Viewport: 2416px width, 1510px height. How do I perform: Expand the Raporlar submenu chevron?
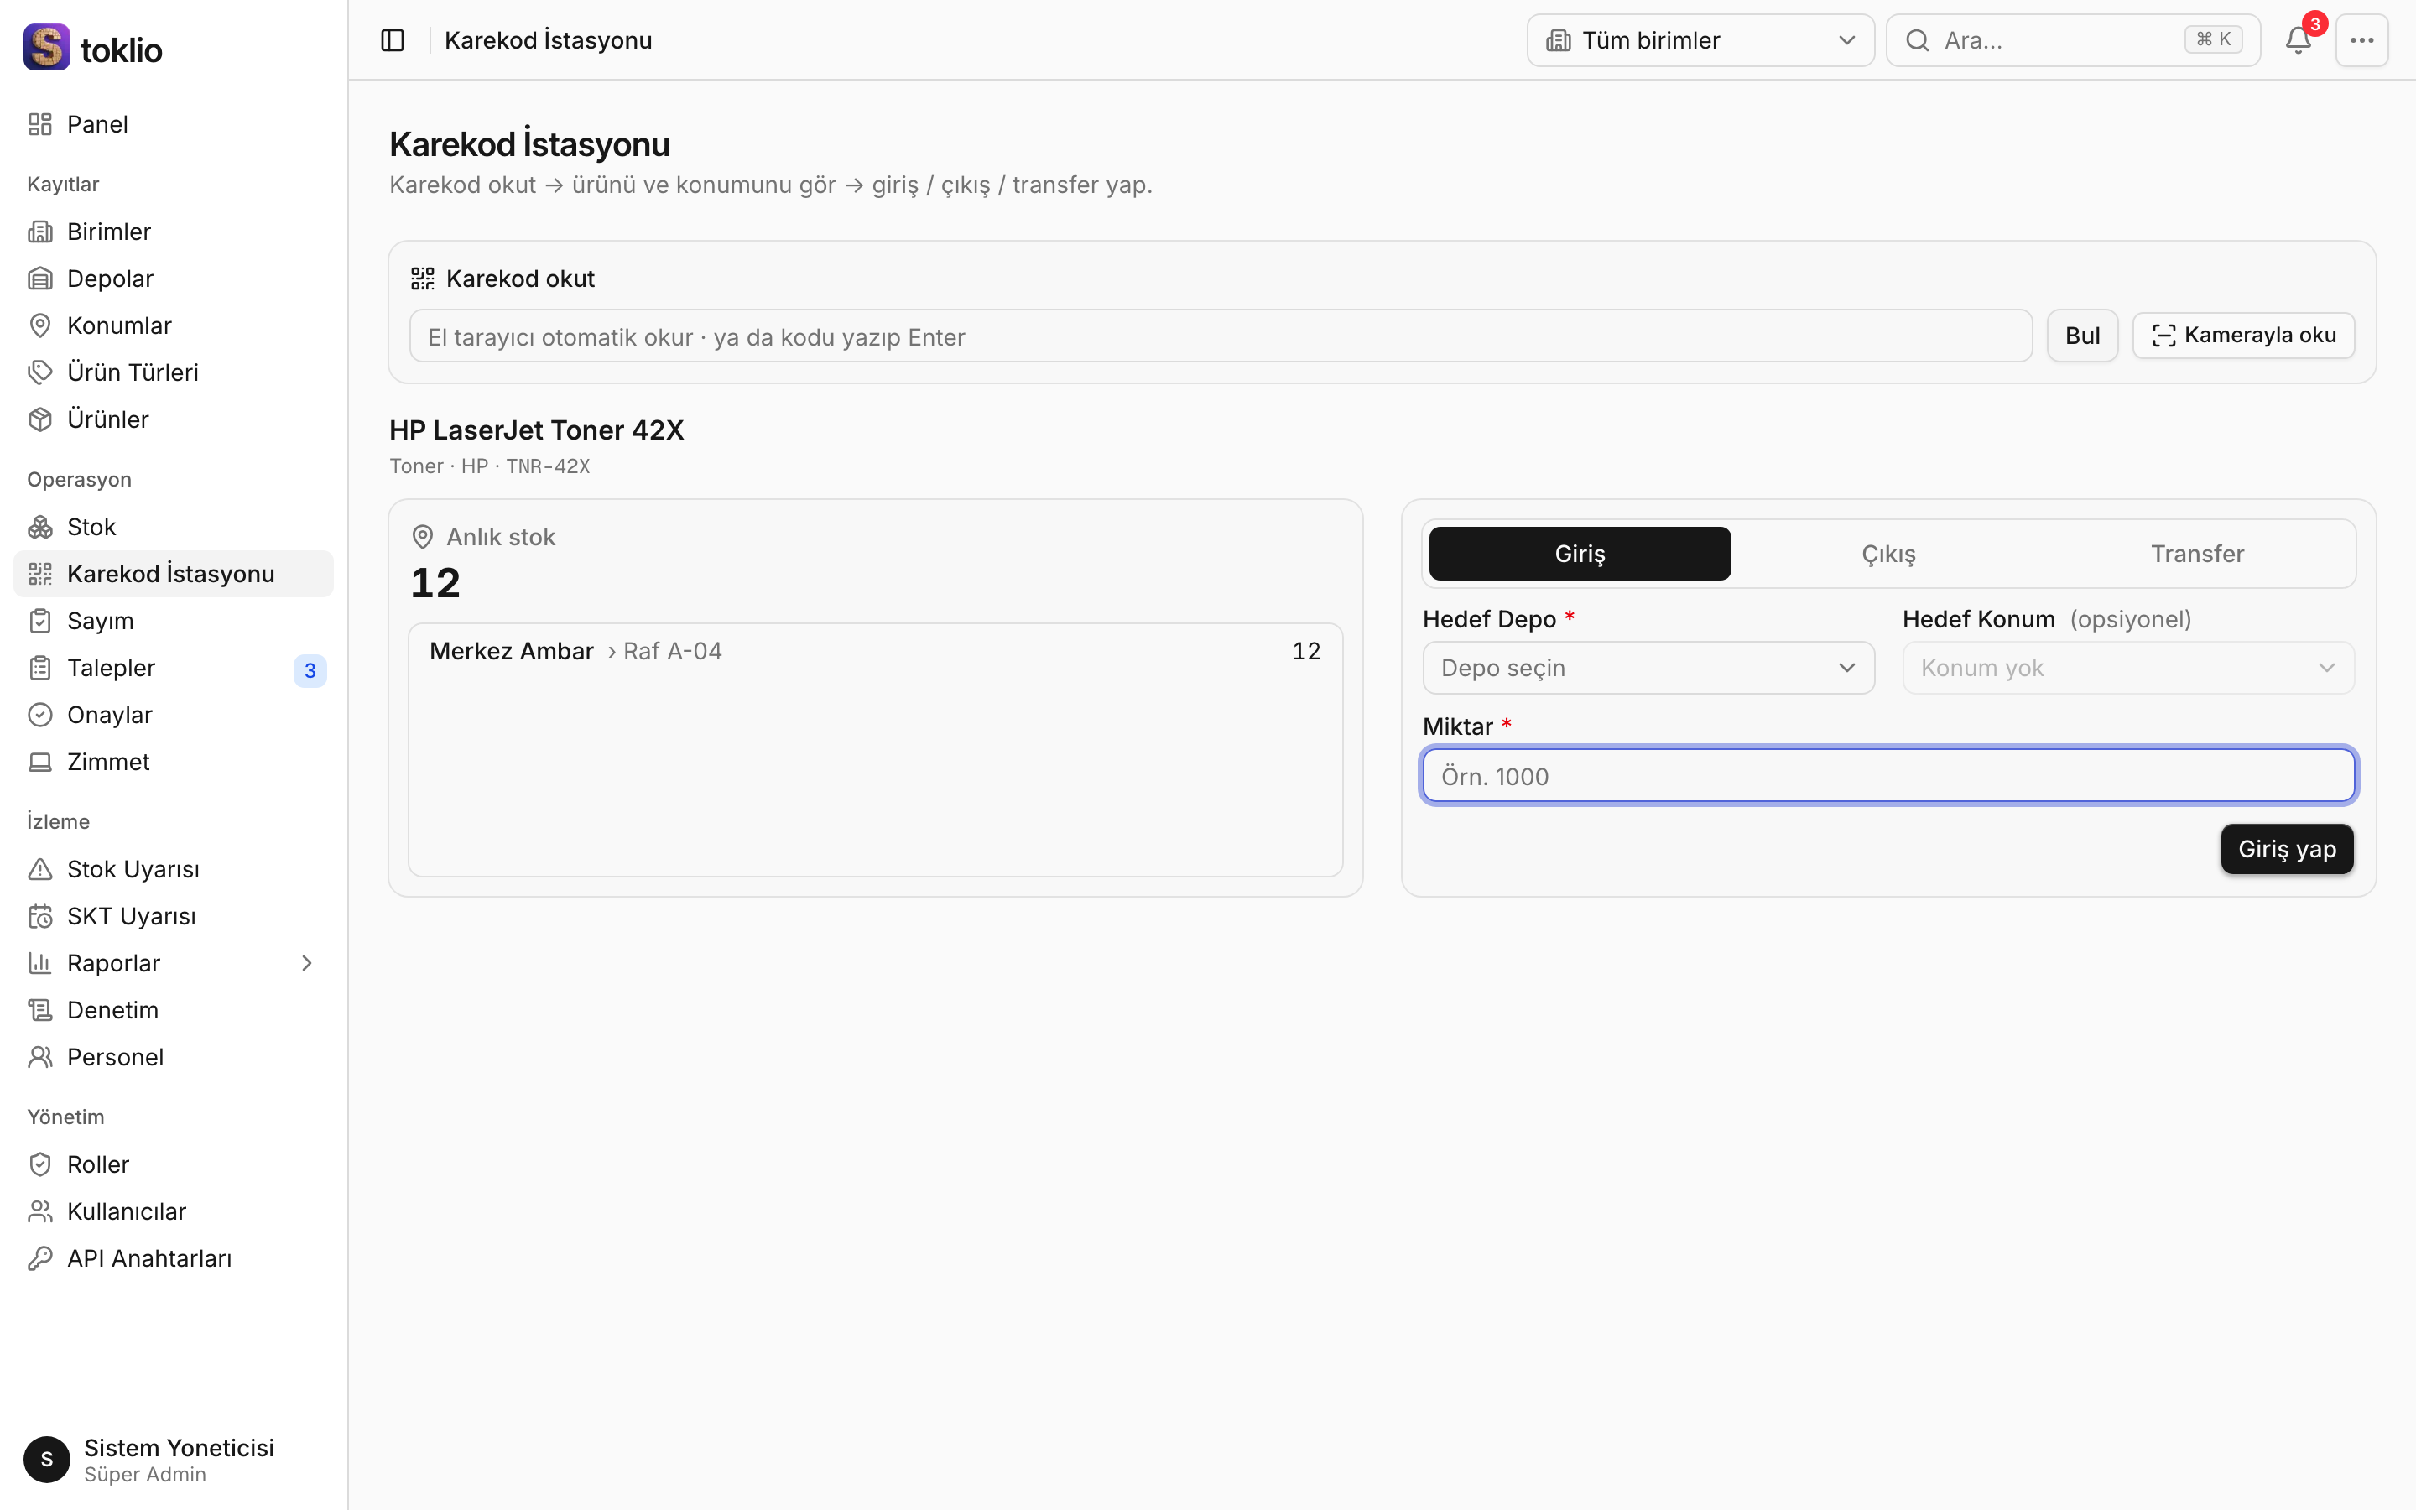click(306, 963)
